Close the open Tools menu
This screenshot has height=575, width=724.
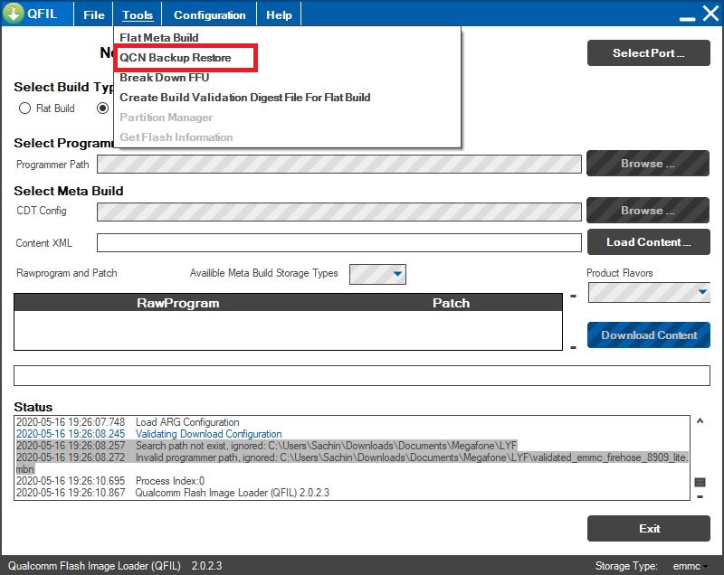point(138,14)
